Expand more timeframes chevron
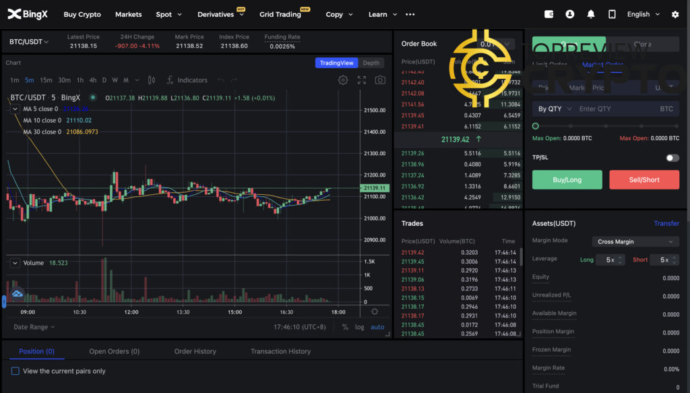690x393 pixels. [137, 80]
